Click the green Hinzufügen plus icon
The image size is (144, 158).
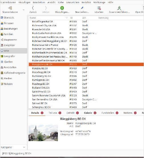(62, 8)
